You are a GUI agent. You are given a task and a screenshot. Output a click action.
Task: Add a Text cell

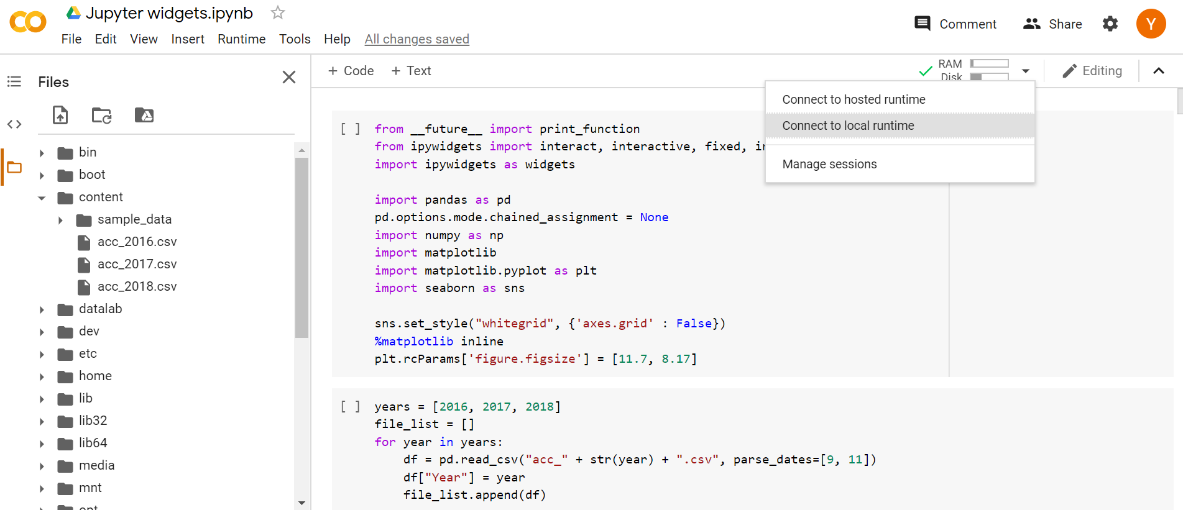[x=411, y=71]
